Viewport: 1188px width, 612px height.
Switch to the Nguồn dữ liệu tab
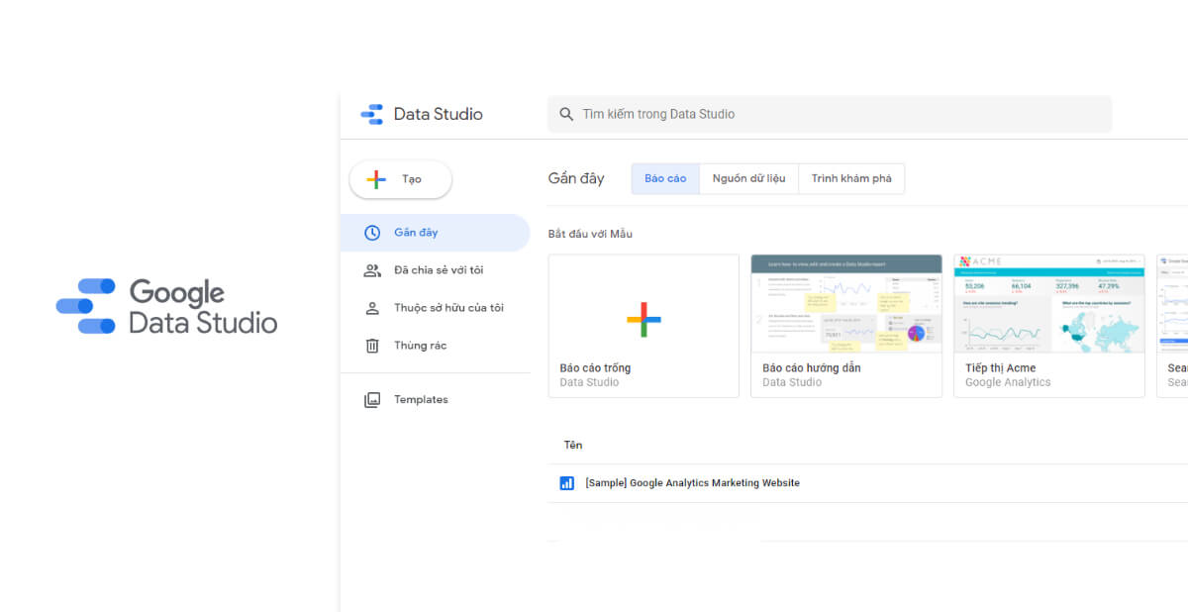click(x=748, y=178)
